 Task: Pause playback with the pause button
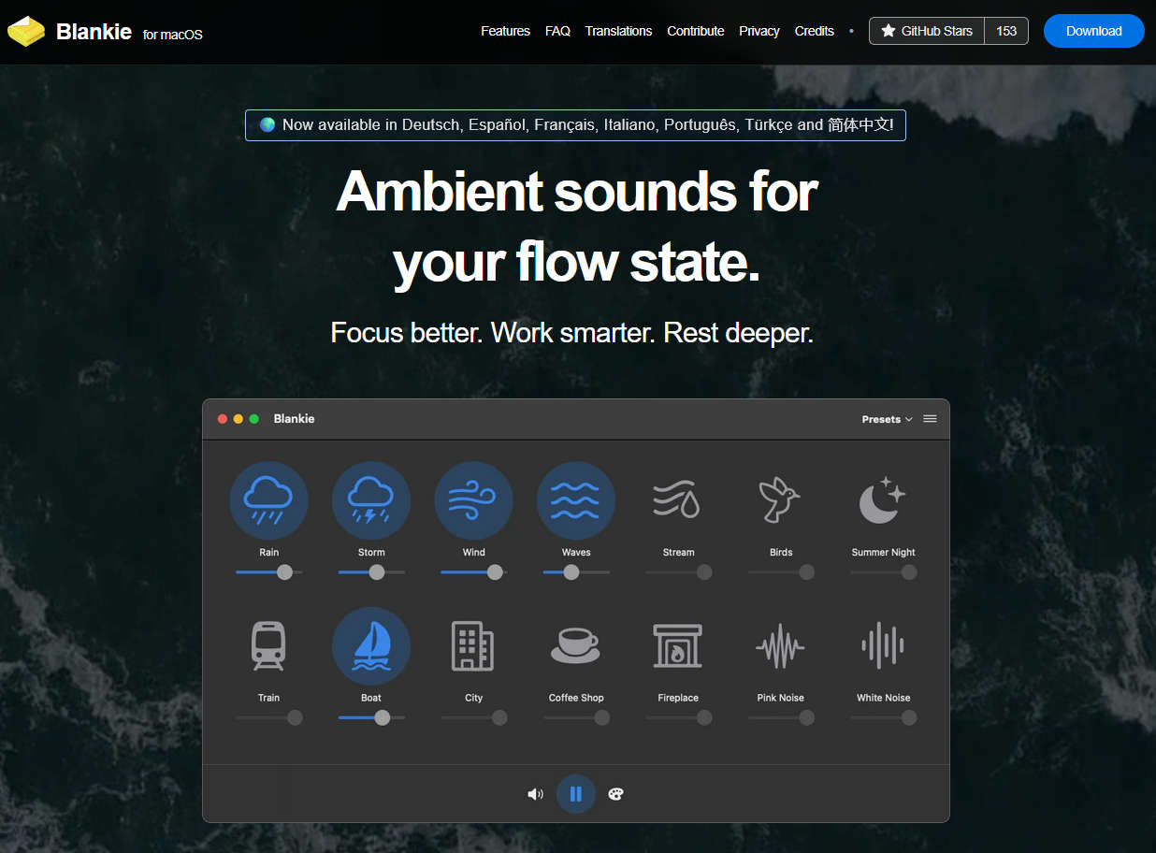pos(576,794)
